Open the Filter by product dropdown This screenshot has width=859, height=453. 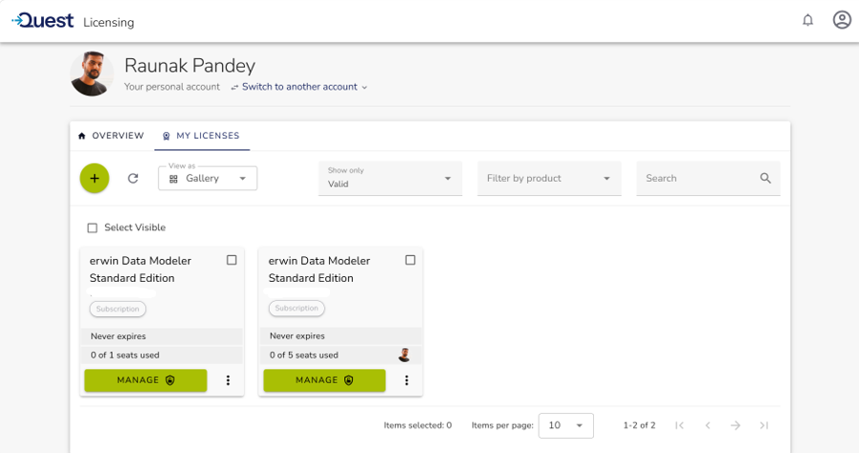pos(549,179)
